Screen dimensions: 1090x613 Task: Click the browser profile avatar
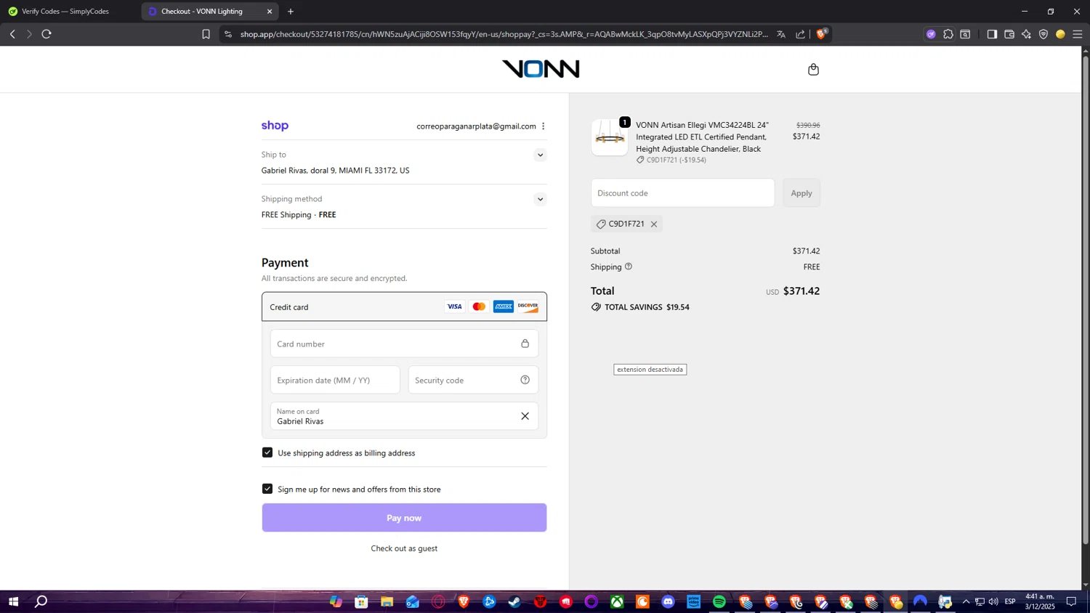coord(1060,34)
